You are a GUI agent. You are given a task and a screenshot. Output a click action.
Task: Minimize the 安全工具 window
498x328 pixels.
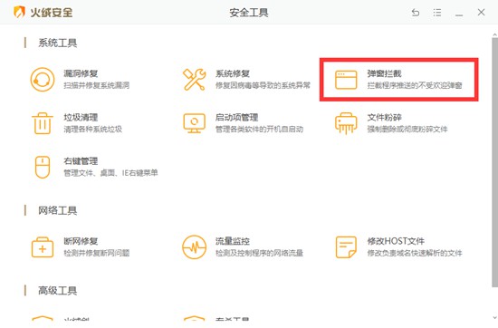tap(459, 14)
